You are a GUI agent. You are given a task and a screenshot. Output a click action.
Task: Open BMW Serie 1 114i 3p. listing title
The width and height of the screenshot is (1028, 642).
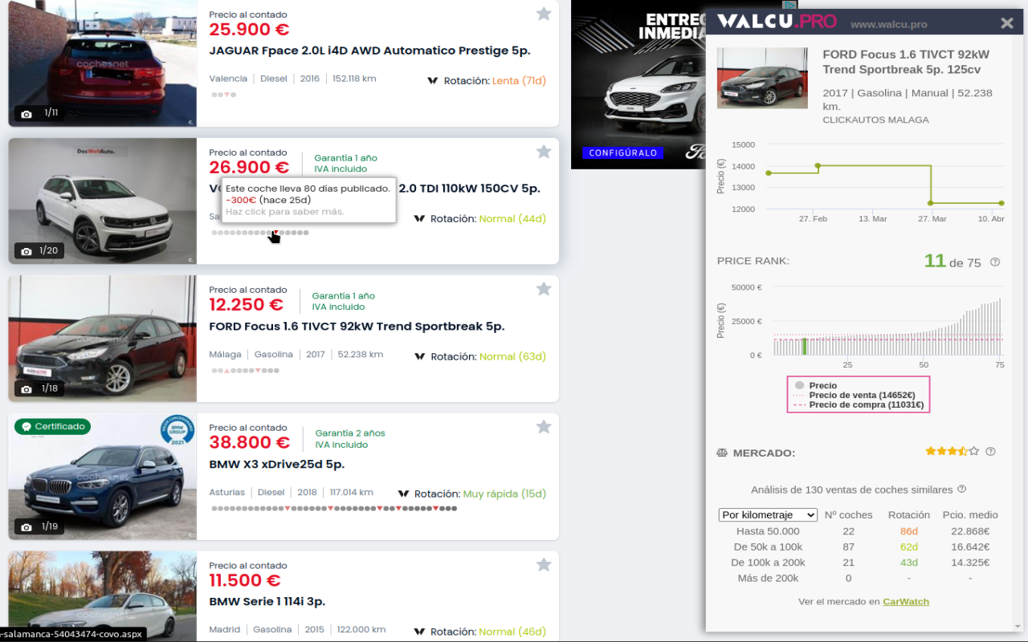point(267,602)
